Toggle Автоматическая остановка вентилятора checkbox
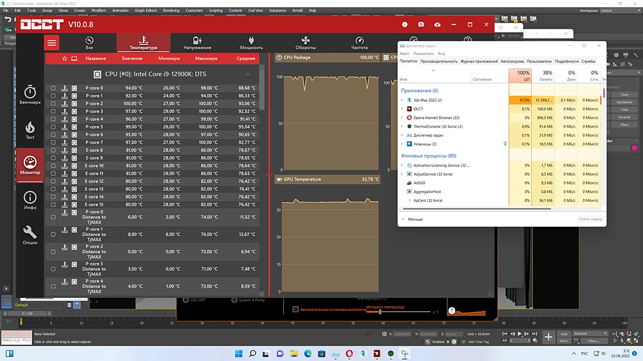The height and width of the screenshot is (361, 643). coord(295,309)
